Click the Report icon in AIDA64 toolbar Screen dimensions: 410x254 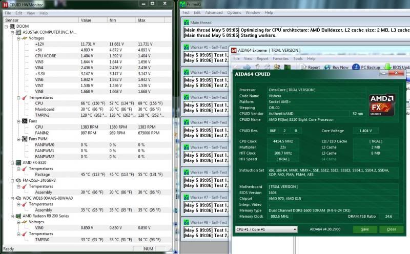point(303,67)
